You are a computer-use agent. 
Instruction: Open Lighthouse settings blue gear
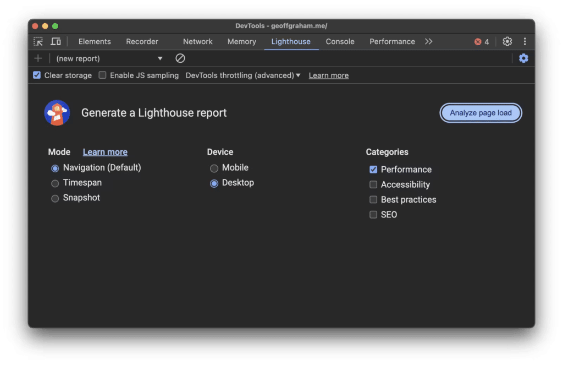point(523,58)
